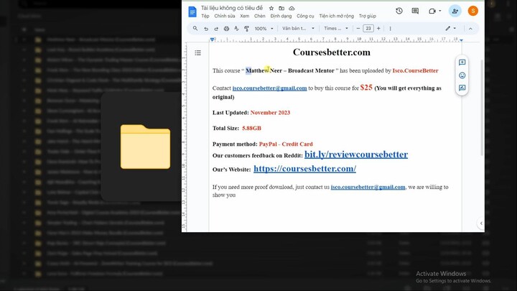Open the orange S account avatar

click(472, 11)
